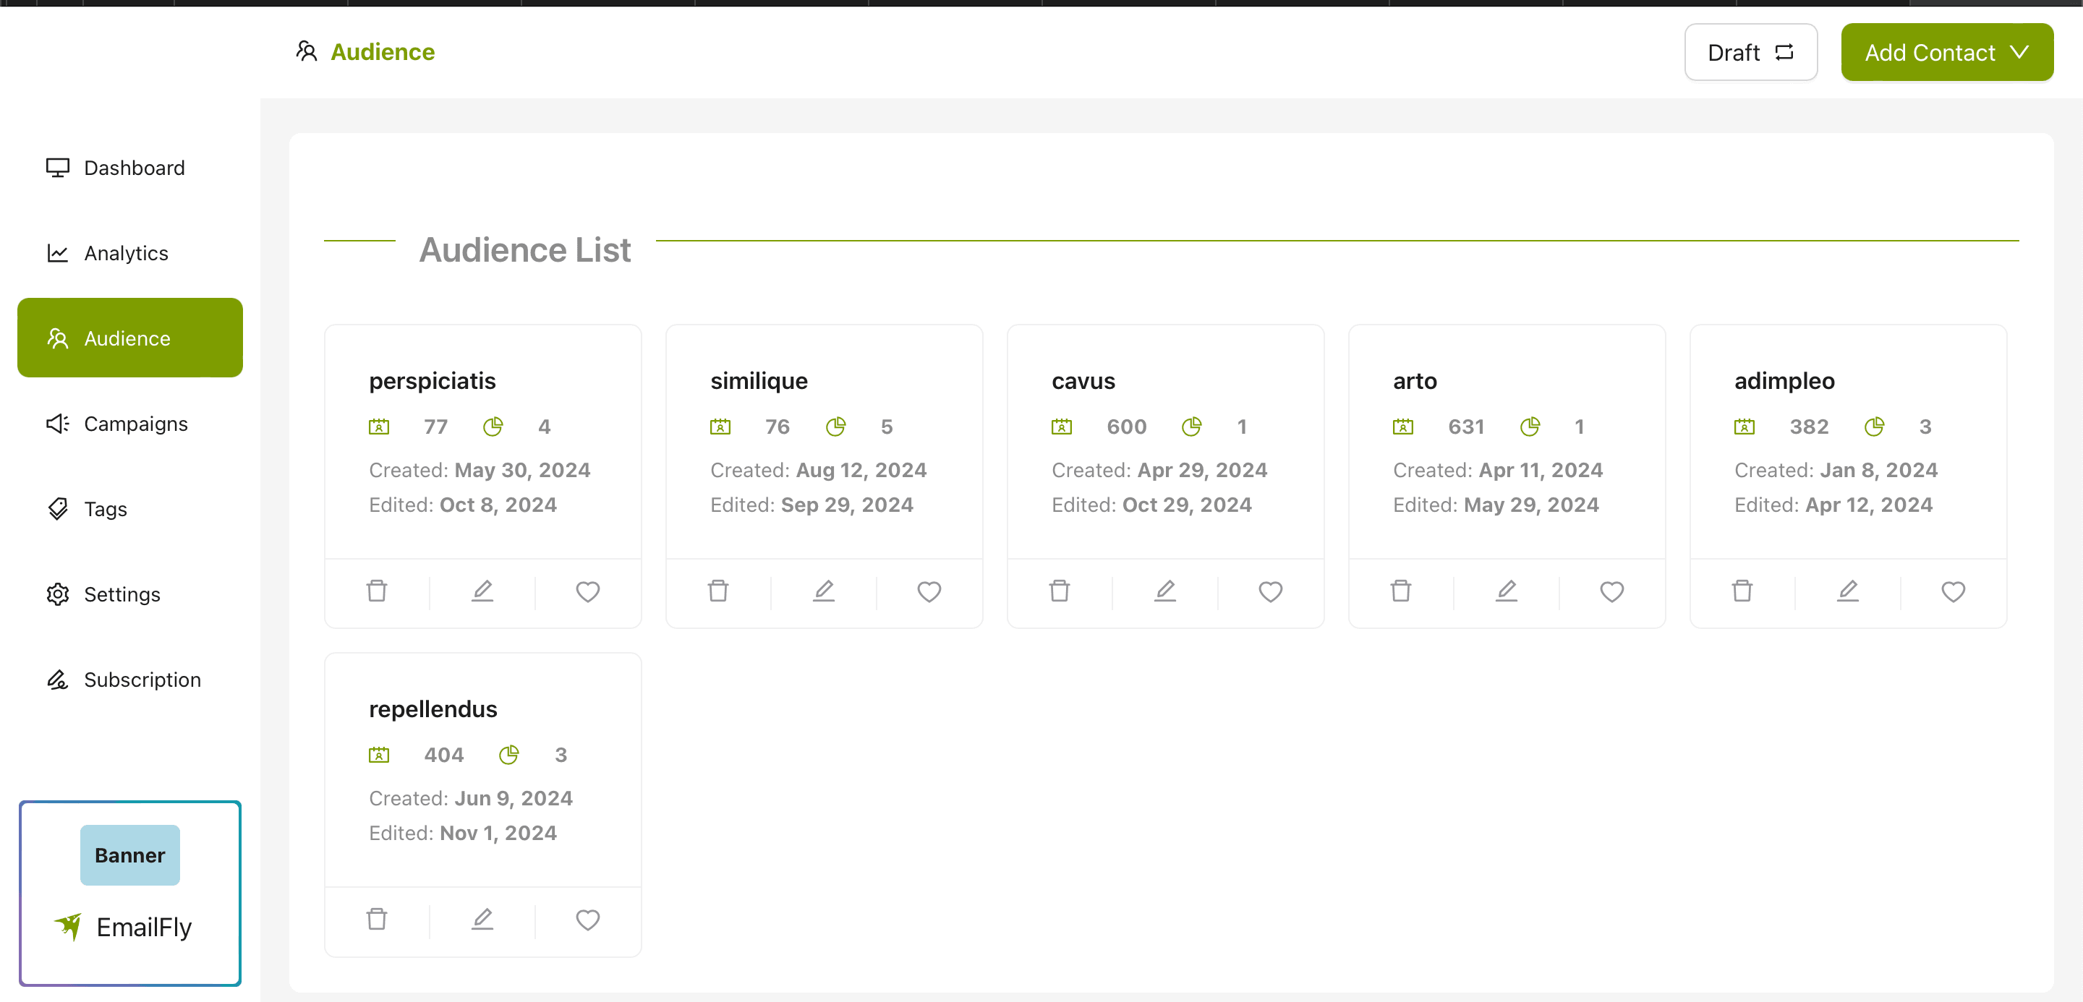Navigate to Subscription page
The width and height of the screenshot is (2083, 1002).
(142, 680)
